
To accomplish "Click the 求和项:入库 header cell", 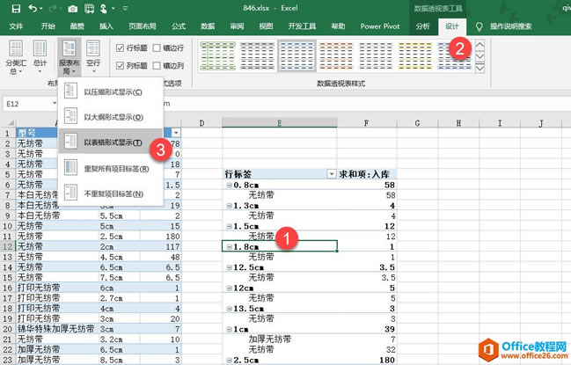I will [x=367, y=174].
